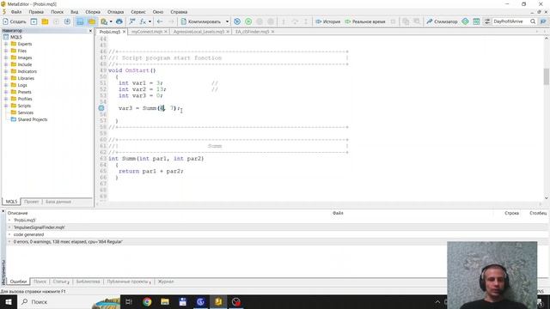This screenshot has height=309, width=550.
Task: Switch to the База данных navigator tab
Action: tap(58, 202)
